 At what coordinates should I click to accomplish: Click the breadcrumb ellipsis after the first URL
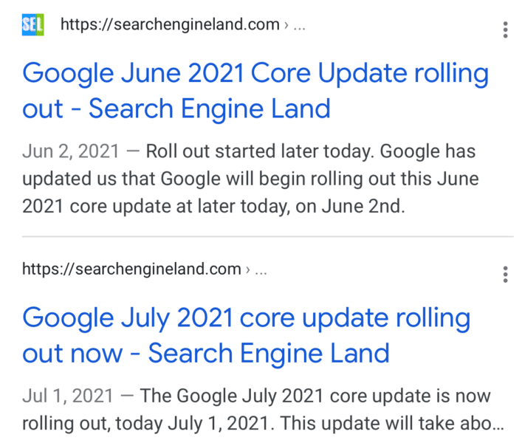(x=299, y=28)
